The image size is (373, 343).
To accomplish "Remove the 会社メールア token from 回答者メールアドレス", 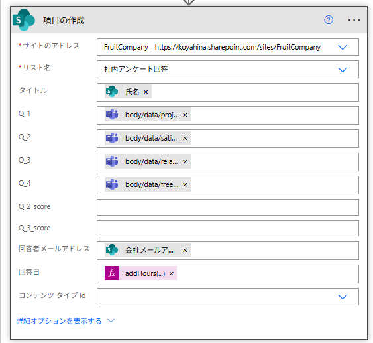I will tap(185, 250).
